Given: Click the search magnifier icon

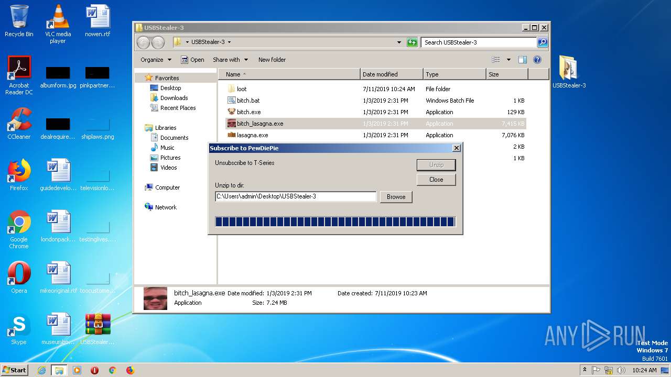Looking at the screenshot, I should pyautogui.click(x=543, y=42).
